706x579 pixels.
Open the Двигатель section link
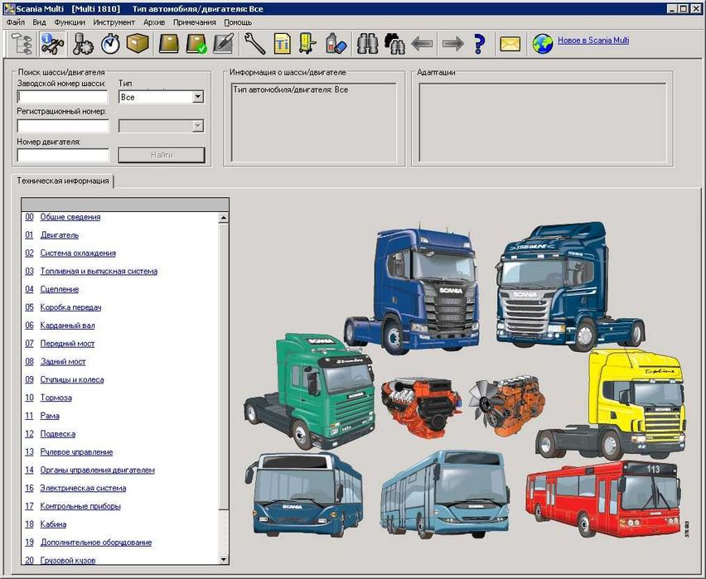[59, 235]
